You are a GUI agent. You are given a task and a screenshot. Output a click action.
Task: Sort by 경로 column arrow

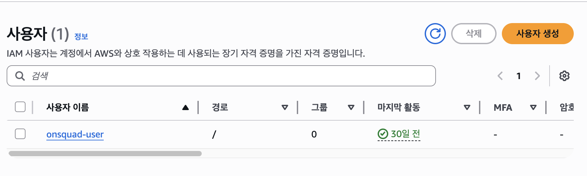tap(285, 107)
